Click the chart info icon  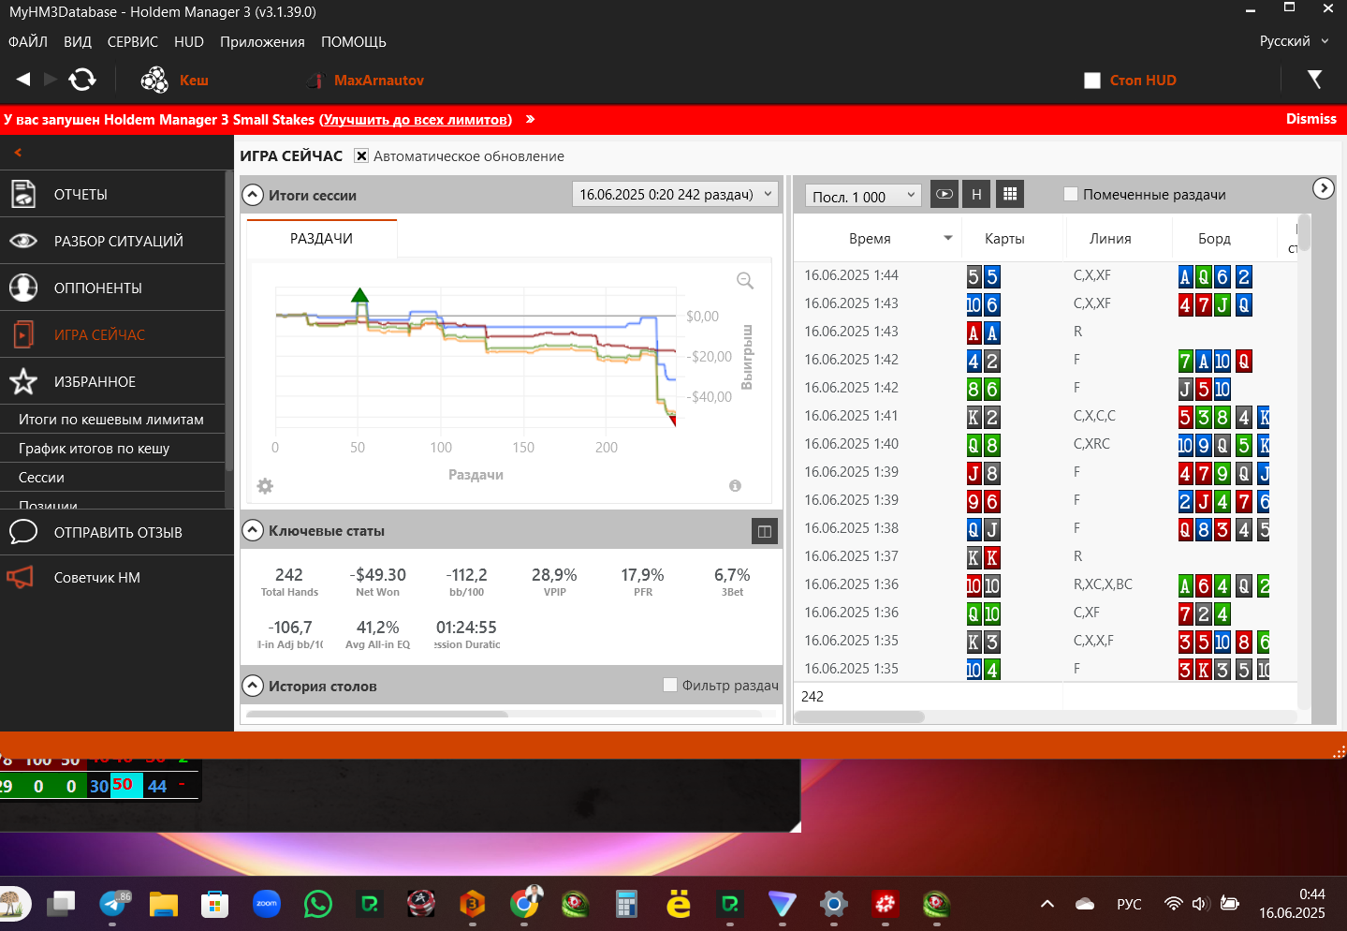(735, 485)
